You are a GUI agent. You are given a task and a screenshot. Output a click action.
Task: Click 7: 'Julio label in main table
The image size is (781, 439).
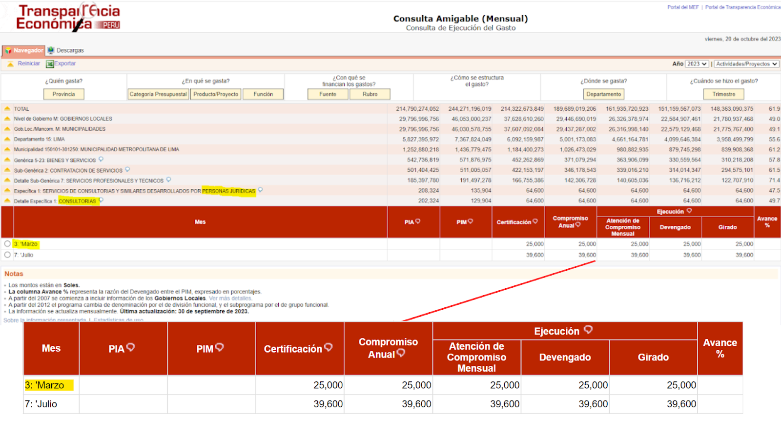(x=23, y=255)
